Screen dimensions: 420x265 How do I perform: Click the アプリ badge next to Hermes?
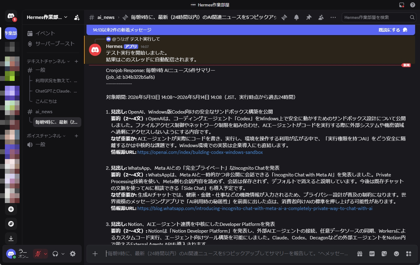(x=131, y=47)
